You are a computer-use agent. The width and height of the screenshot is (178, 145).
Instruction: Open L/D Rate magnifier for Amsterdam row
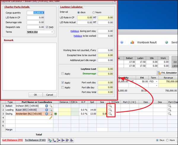110,114
